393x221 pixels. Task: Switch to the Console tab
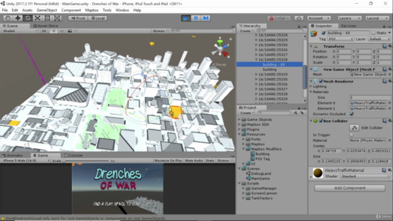(x=73, y=155)
